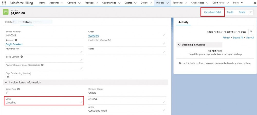Switch to the Related tab
Screen dimensions: 257x115
[x=10, y=22]
